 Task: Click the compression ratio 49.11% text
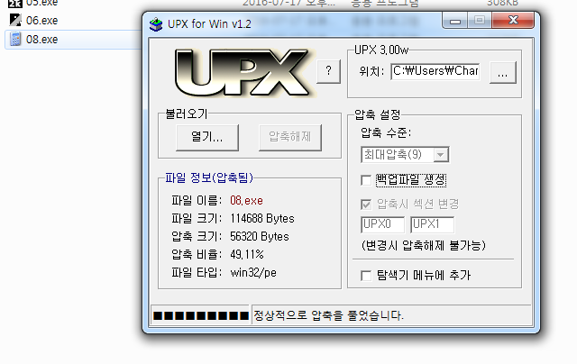(x=247, y=254)
